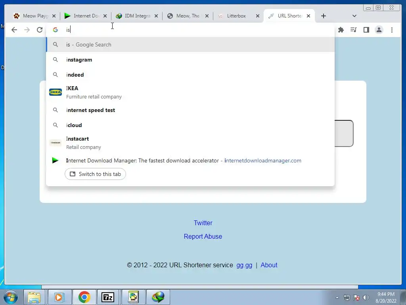Open the profile avatar menu
The image size is (406, 305).
(x=379, y=30)
